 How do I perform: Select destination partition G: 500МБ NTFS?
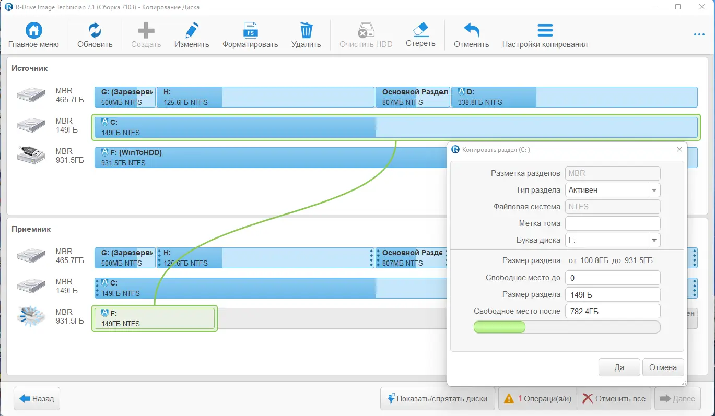click(x=125, y=258)
